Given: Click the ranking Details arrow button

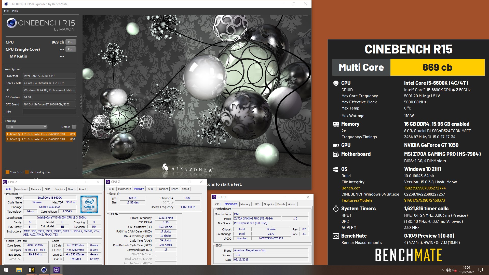Looking at the screenshot, I should tap(74, 127).
